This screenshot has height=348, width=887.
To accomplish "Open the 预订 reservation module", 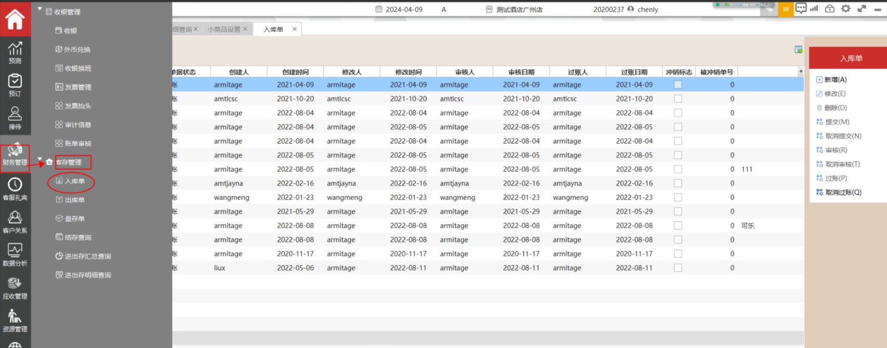I will click(15, 85).
